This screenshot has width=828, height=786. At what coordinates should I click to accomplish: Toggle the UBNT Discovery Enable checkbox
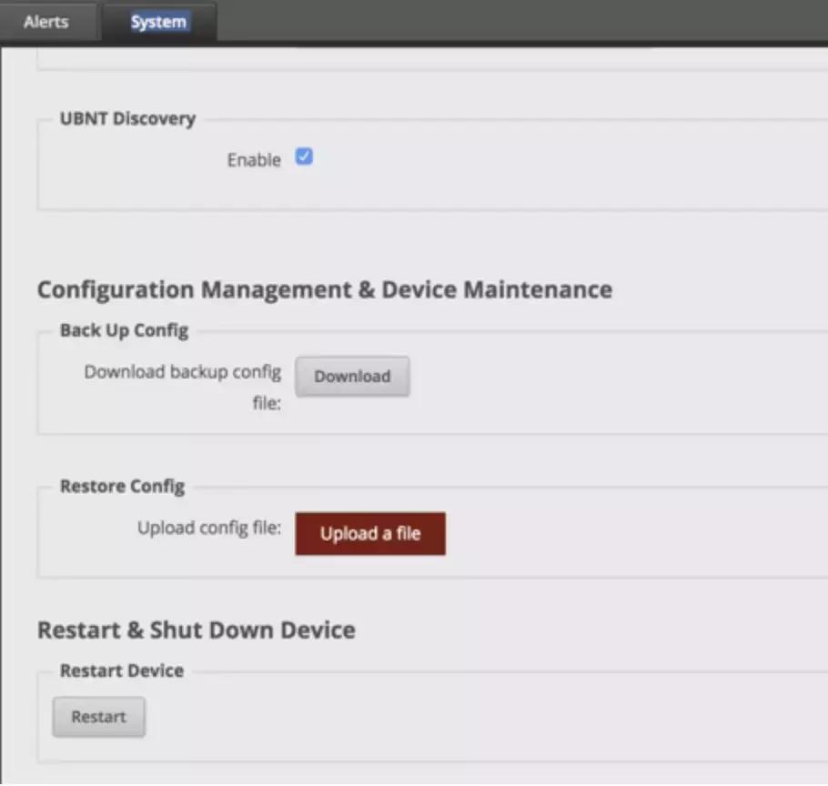point(305,157)
